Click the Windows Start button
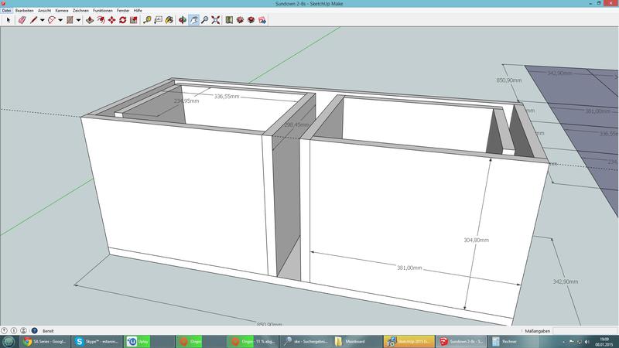The height and width of the screenshot is (348, 619). 9,342
